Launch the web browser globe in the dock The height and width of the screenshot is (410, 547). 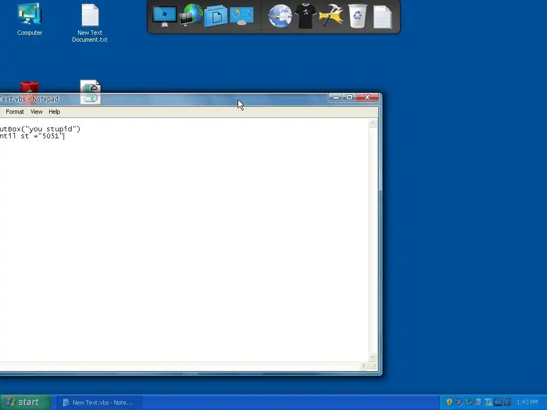tap(280, 16)
